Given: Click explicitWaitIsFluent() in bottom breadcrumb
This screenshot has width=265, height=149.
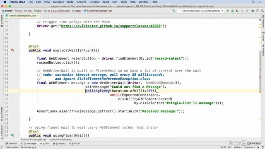Looking at the screenshot, I should (x=61, y=139).
